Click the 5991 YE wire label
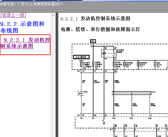 coord(107,81)
